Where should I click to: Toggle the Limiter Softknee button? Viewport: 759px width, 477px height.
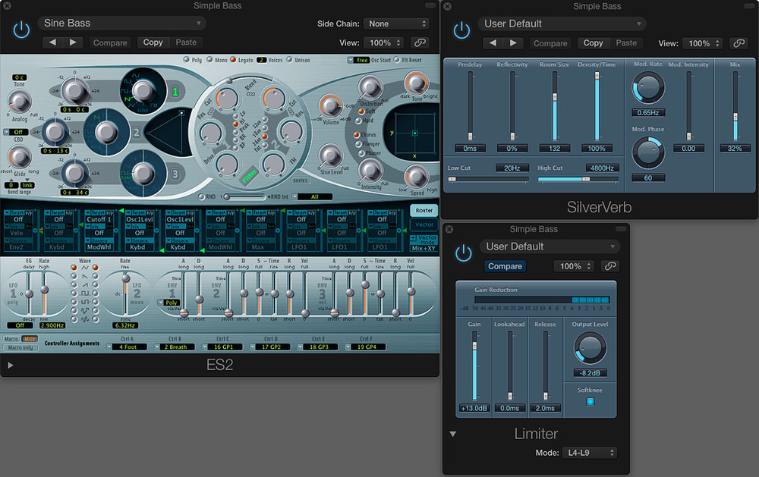[590, 401]
